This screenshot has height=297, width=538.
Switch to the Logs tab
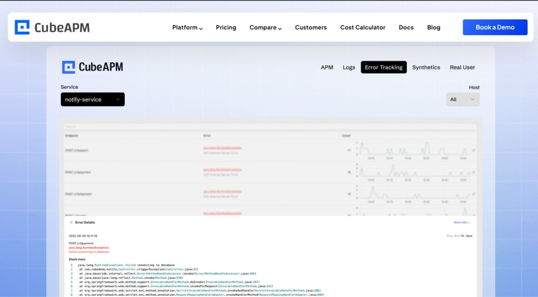[349, 67]
